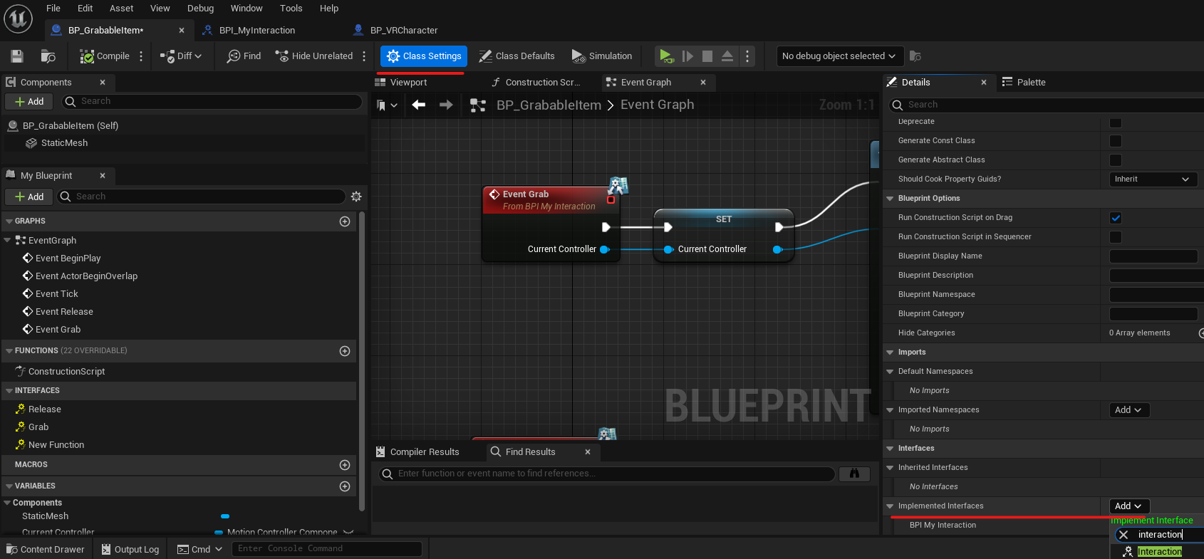
Task: Open the Content Drawer
Action: tap(46, 549)
